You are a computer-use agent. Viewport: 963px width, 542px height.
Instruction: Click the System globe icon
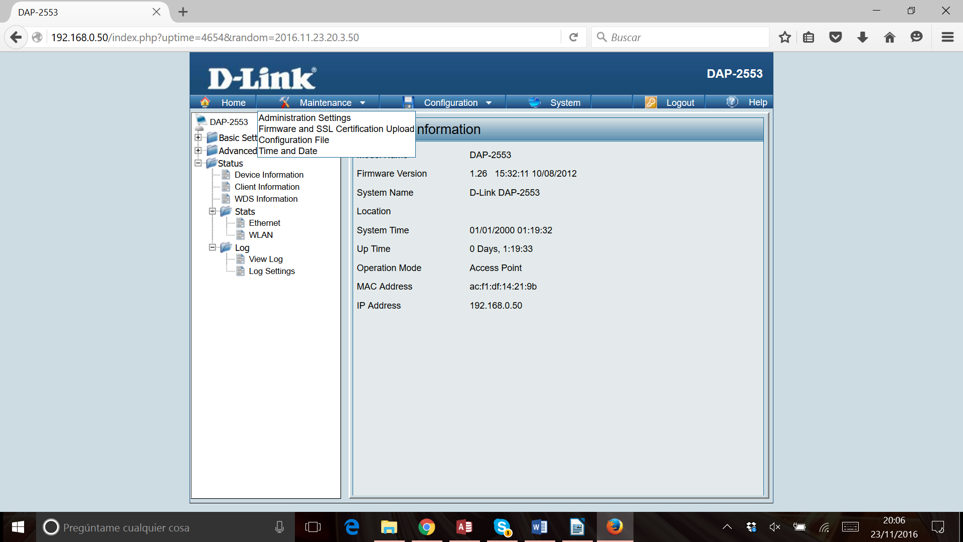[535, 102]
